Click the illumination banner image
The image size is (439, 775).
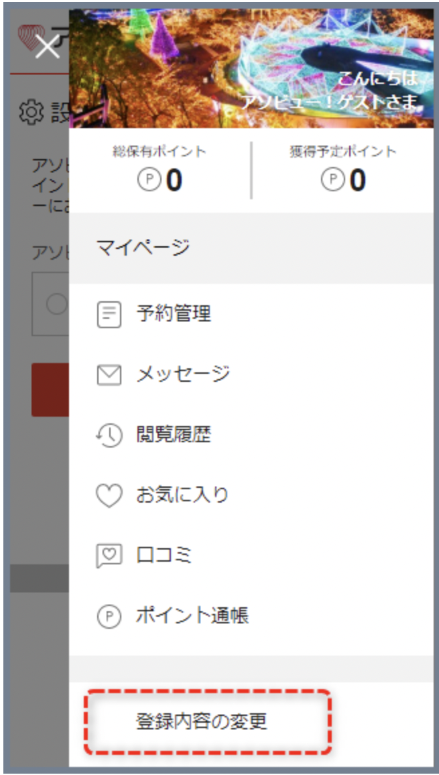point(251,68)
